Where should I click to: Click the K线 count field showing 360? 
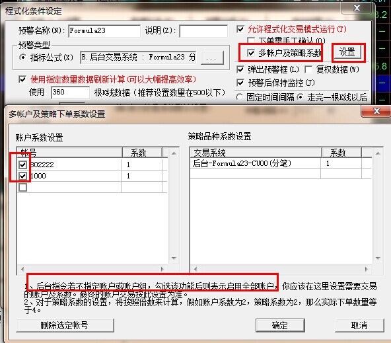[x=70, y=93]
